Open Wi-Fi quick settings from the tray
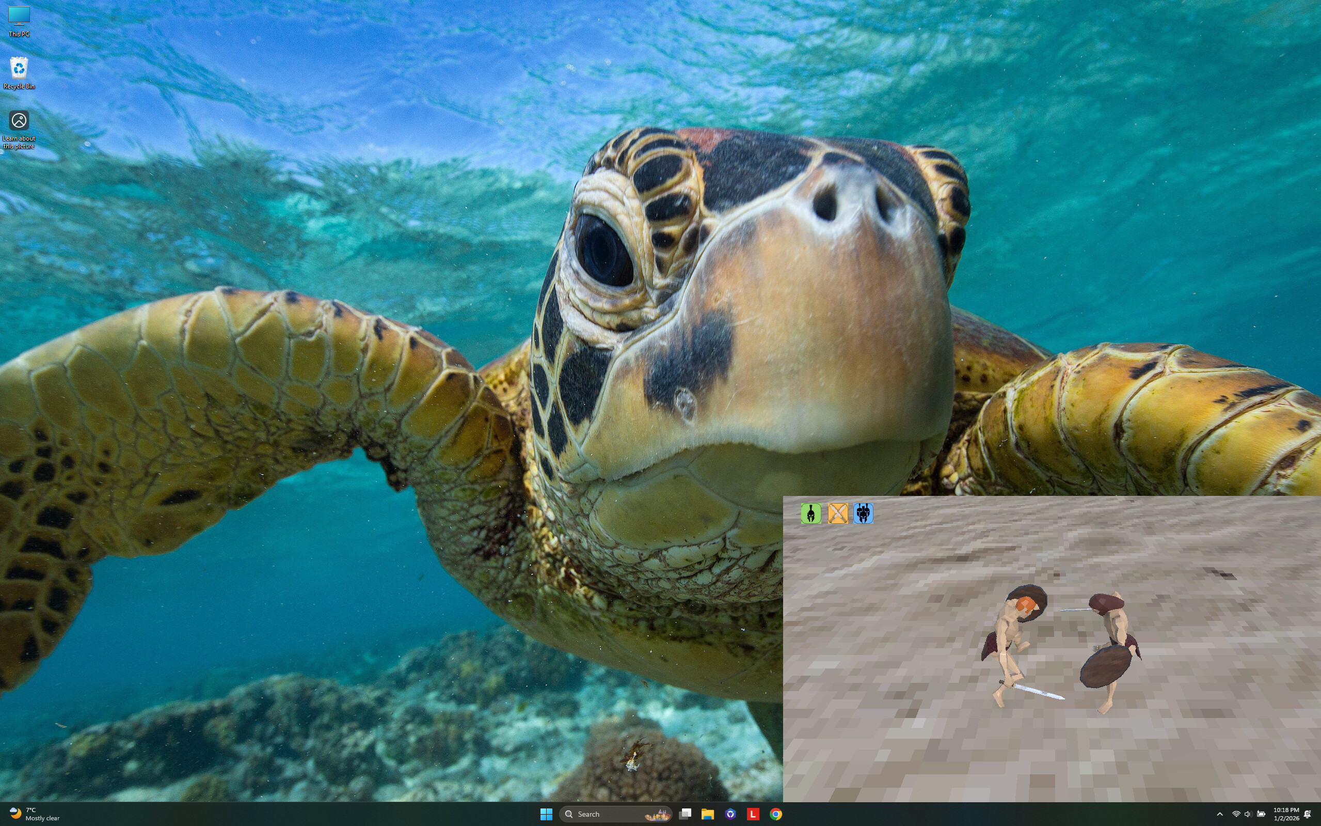 pos(1236,814)
